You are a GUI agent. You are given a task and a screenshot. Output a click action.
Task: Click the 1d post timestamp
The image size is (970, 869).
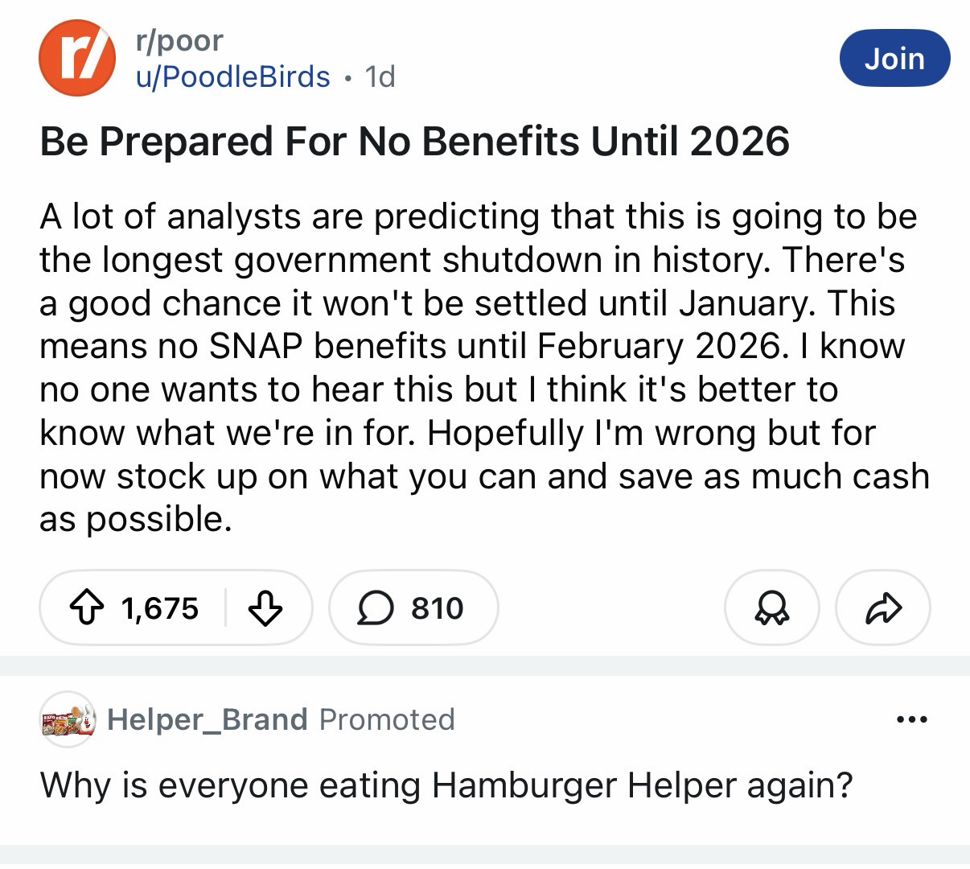click(380, 76)
